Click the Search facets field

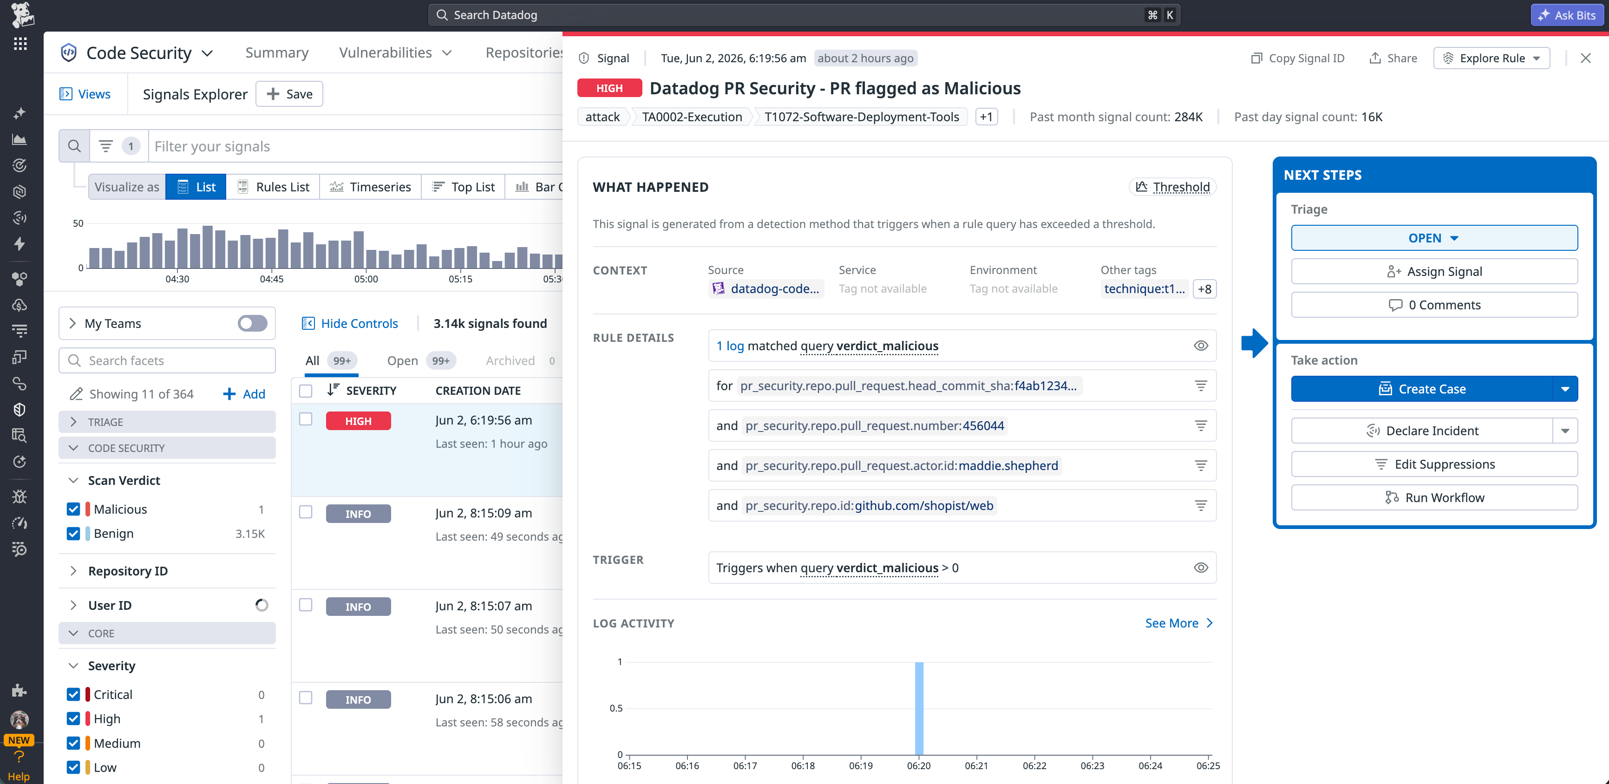pyautogui.click(x=167, y=360)
